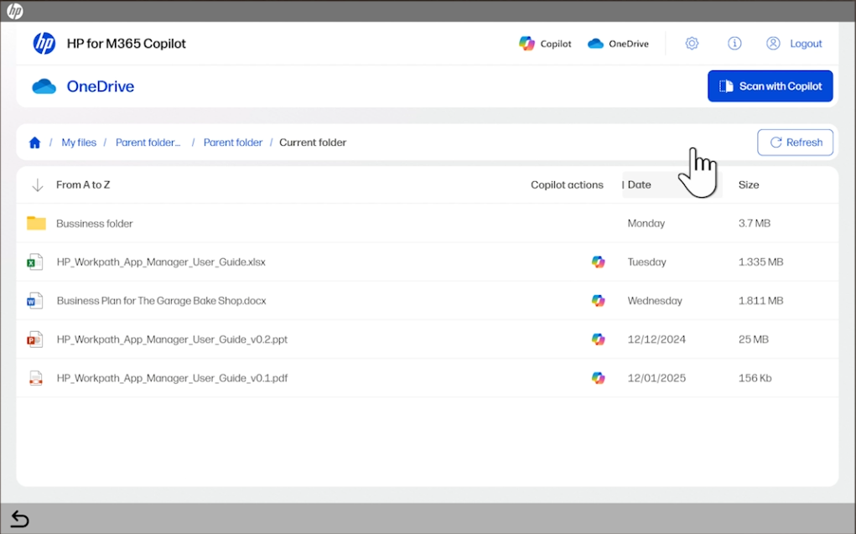Screen dimensions: 856x534
Task: Click the '1.811 MB' size cell
Action: point(760,301)
